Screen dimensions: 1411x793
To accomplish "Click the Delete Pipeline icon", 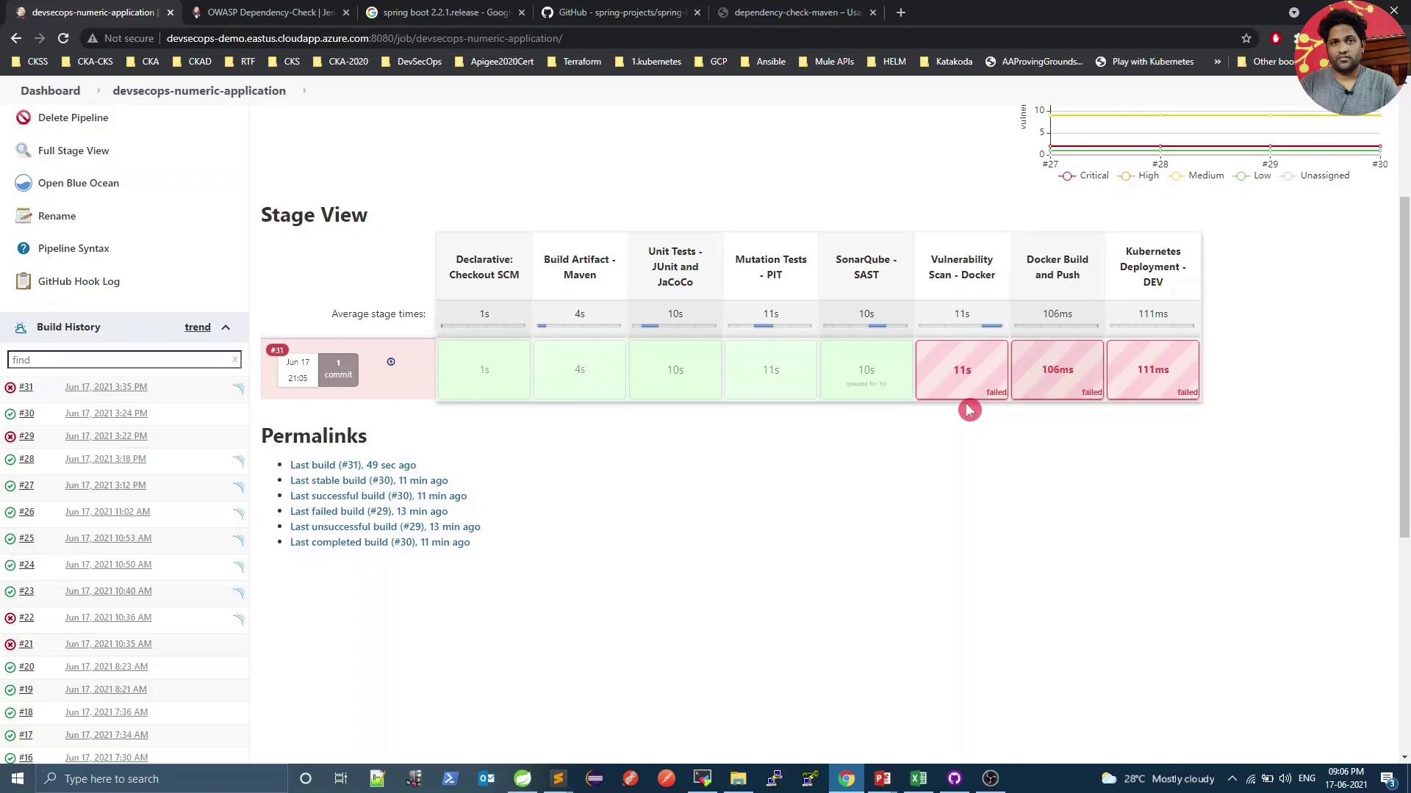I will click(24, 117).
